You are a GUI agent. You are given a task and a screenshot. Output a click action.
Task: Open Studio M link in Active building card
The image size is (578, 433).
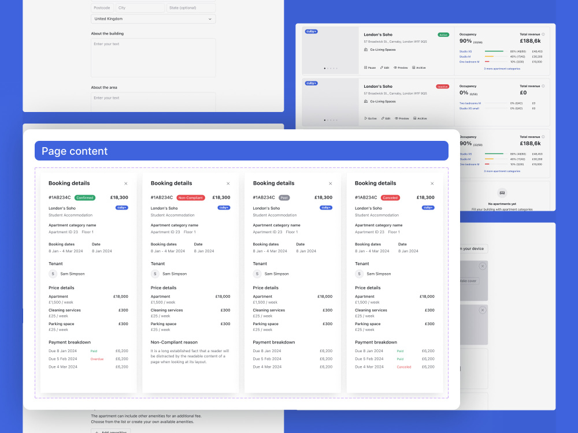click(465, 57)
